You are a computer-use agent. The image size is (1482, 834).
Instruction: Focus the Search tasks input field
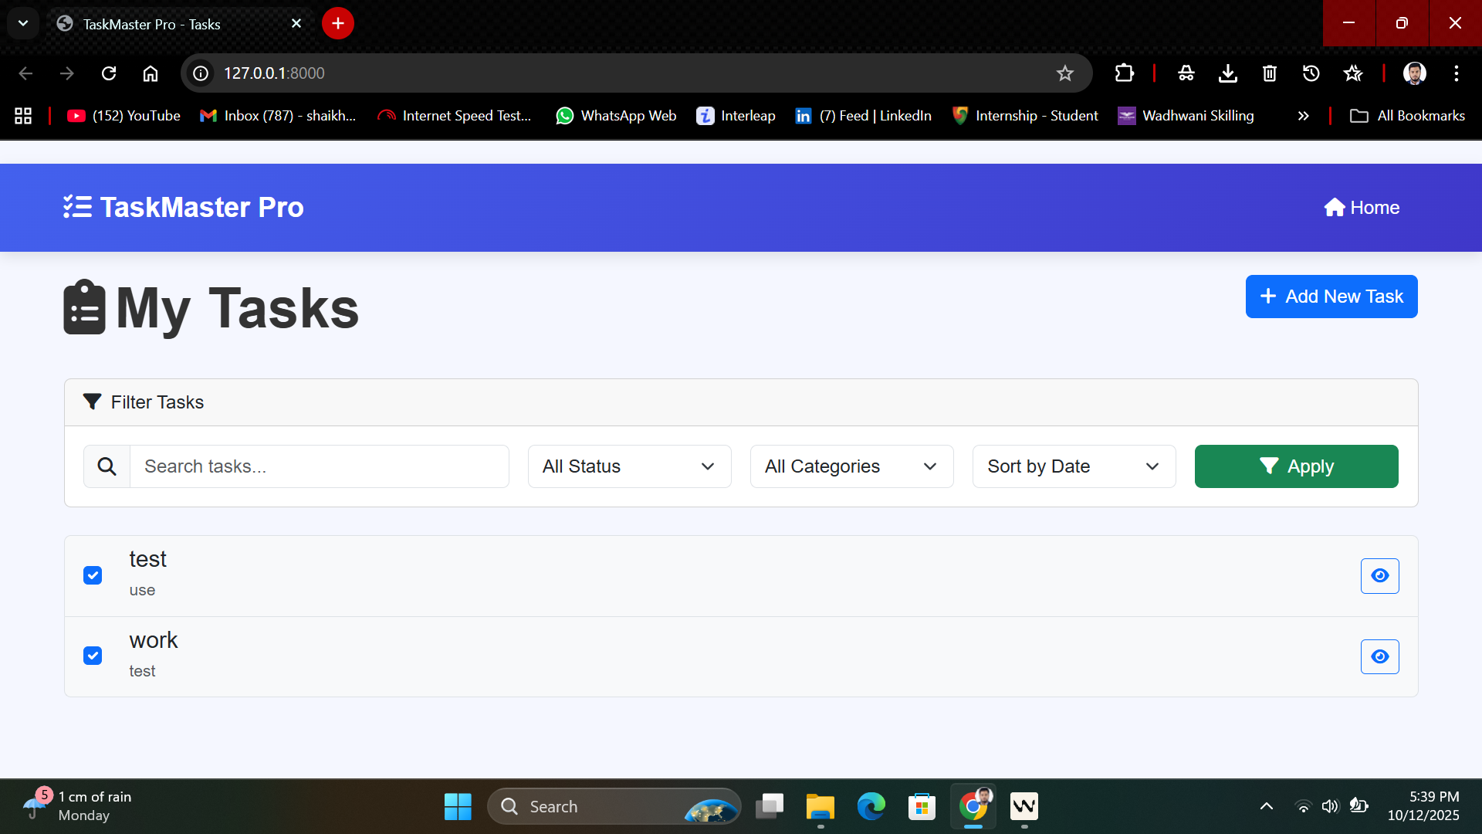320,466
